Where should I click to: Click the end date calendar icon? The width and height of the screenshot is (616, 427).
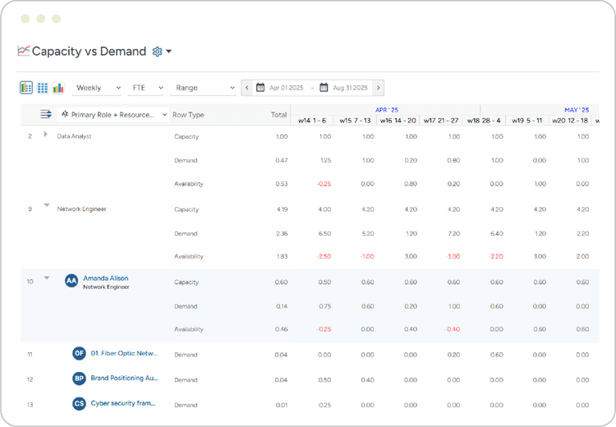(x=324, y=88)
